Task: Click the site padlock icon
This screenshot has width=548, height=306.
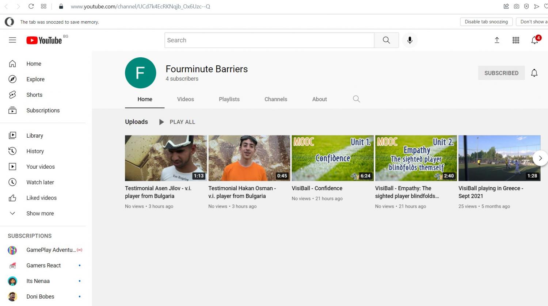Action: pyautogui.click(x=61, y=6)
